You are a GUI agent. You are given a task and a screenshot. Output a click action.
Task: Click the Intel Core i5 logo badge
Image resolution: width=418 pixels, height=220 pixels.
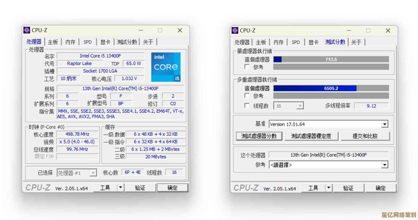click(x=166, y=67)
